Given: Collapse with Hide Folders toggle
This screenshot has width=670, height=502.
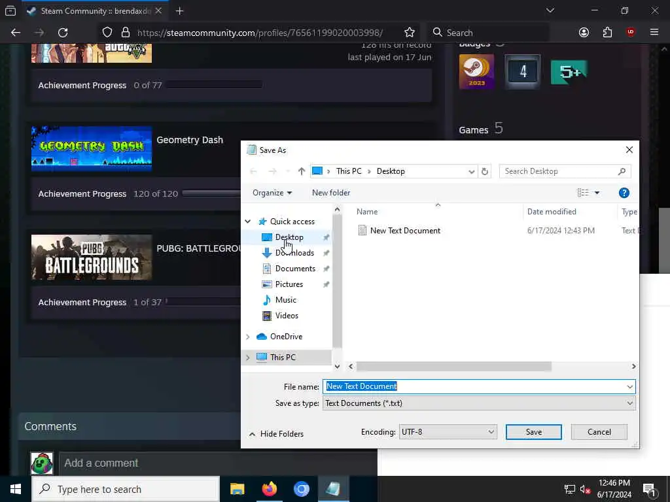Looking at the screenshot, I should tap(277, 434).
